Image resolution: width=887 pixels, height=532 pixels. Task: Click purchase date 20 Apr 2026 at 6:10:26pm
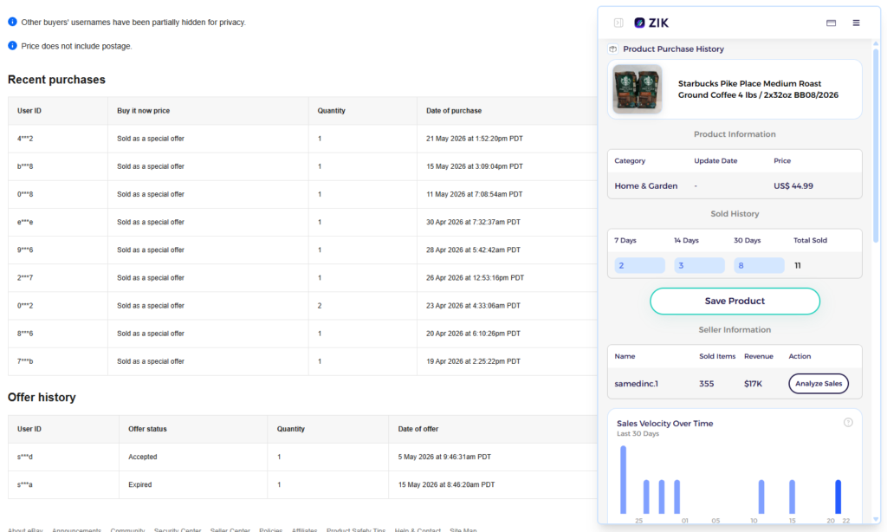click(473, 334)
